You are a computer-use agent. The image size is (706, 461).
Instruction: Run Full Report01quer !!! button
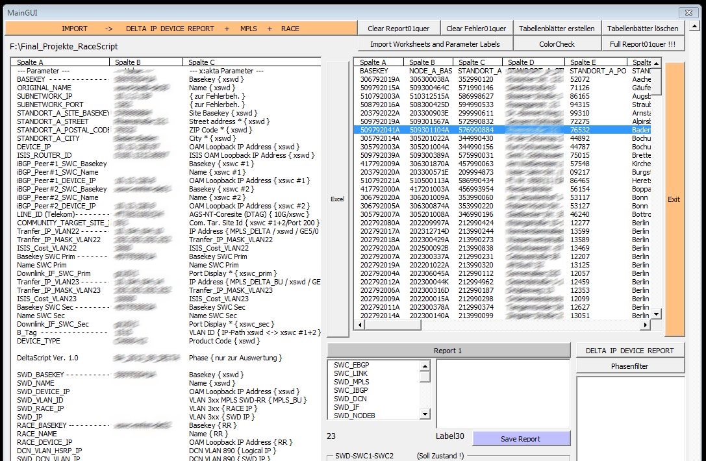pos(642,44)
